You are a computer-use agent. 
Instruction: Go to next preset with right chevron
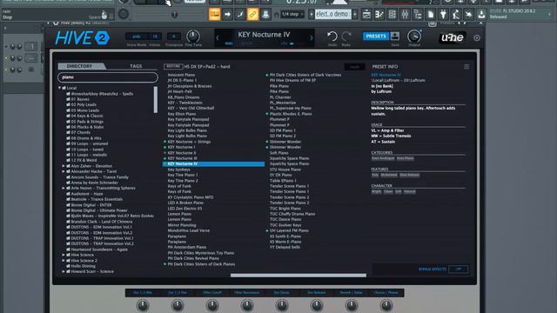[x=312, y=38]
